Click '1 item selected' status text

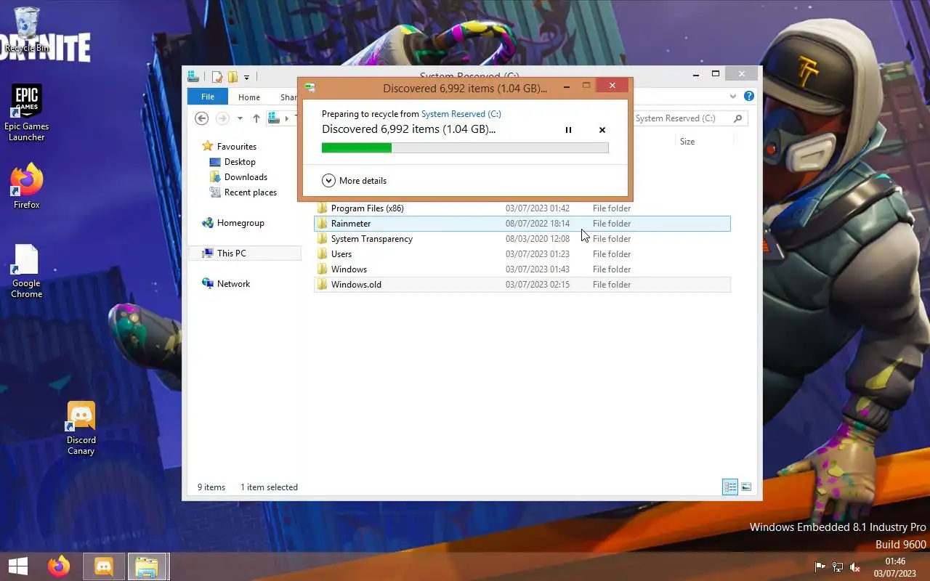(270, 487)
